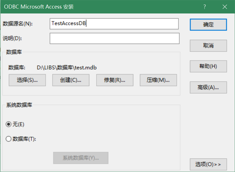This screenshot has height=172, width=235.
Task: Click the question mark help icon in title bar
Action: pyautogui.click(x=205, y=7)
